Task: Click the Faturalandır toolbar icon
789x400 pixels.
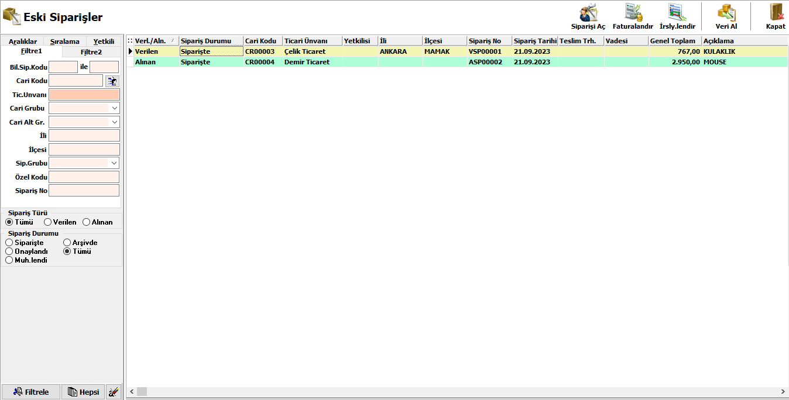Action: click(633, 12)
